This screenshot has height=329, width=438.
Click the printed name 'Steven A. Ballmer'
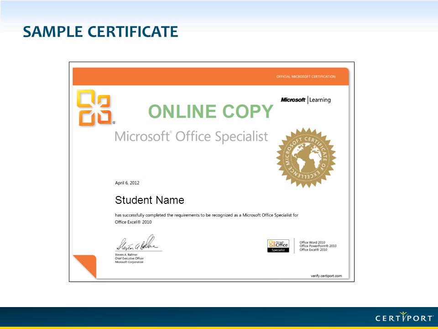126,255
